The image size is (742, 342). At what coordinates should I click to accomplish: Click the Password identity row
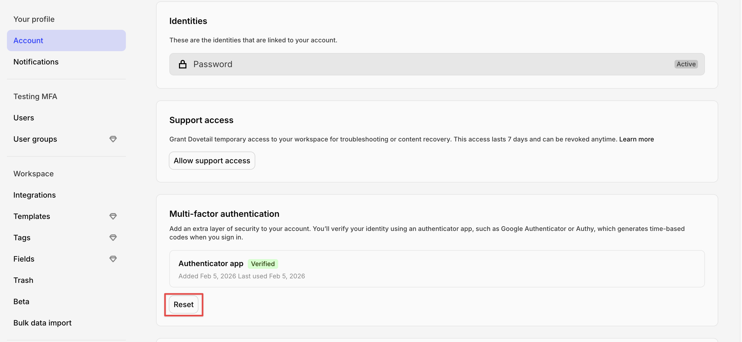click(x=437, y=64)
